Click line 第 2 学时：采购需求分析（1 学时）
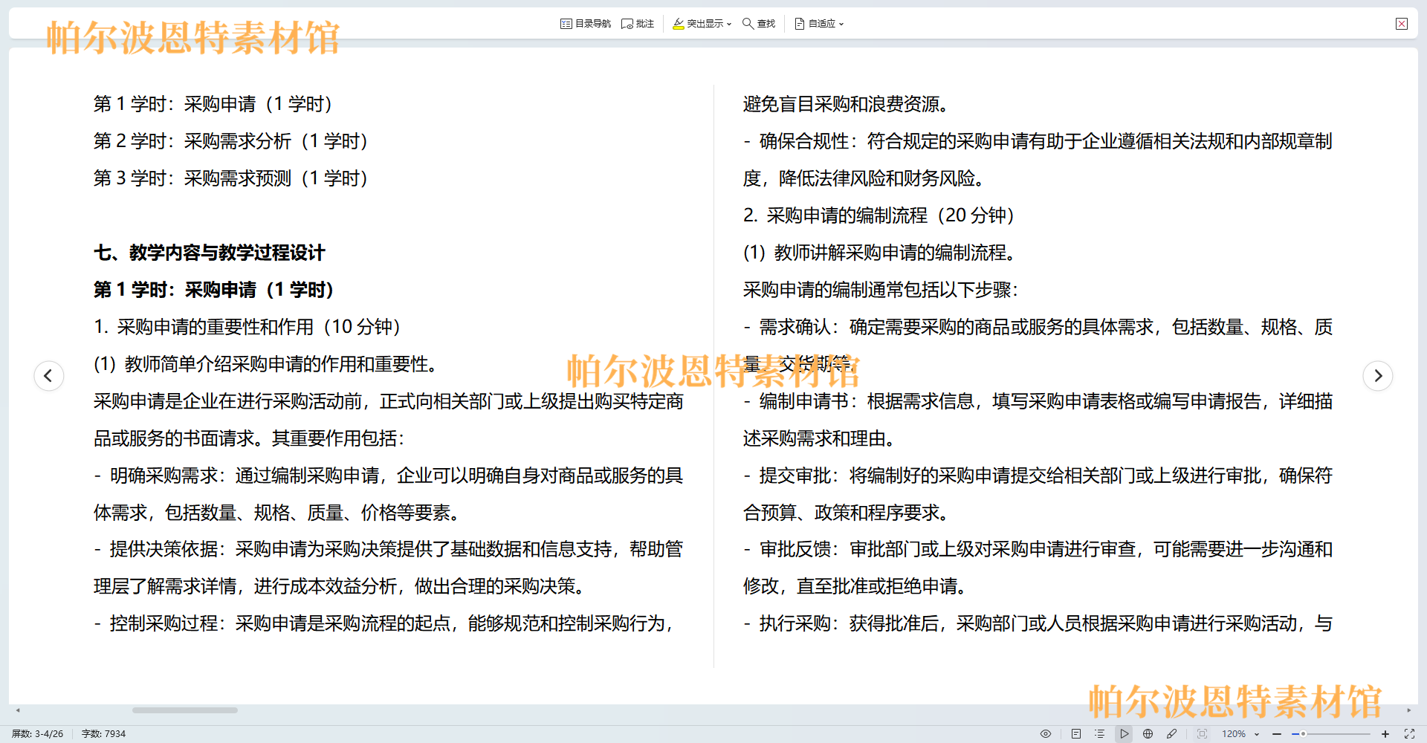This screenshot has width=1427, height=743. point(231,141)
